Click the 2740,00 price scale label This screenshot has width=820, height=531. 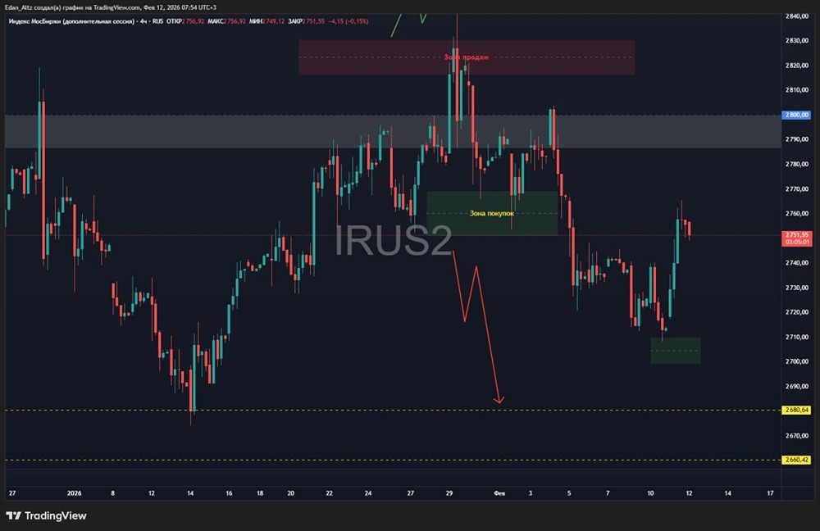click(796, 263)
